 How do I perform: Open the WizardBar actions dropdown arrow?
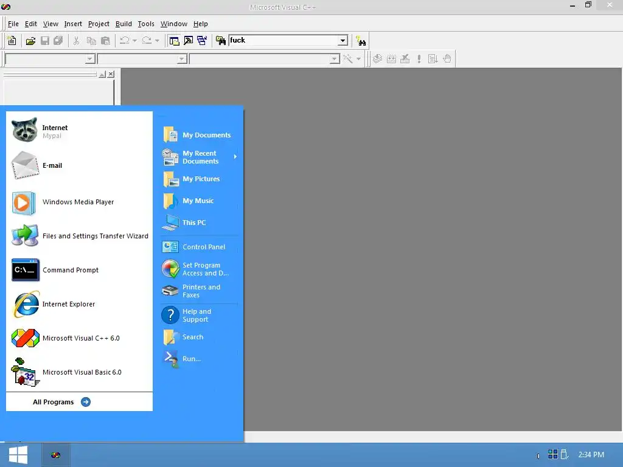(x=358, y=59)
